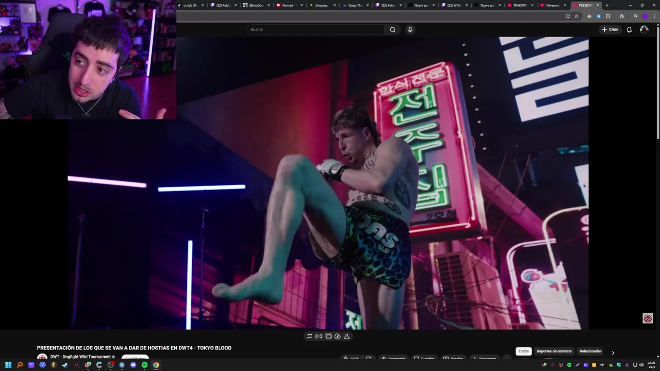Click the purple Chrome profile icon

645,16
